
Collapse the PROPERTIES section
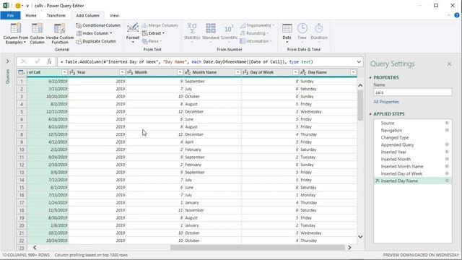(370, 77)
